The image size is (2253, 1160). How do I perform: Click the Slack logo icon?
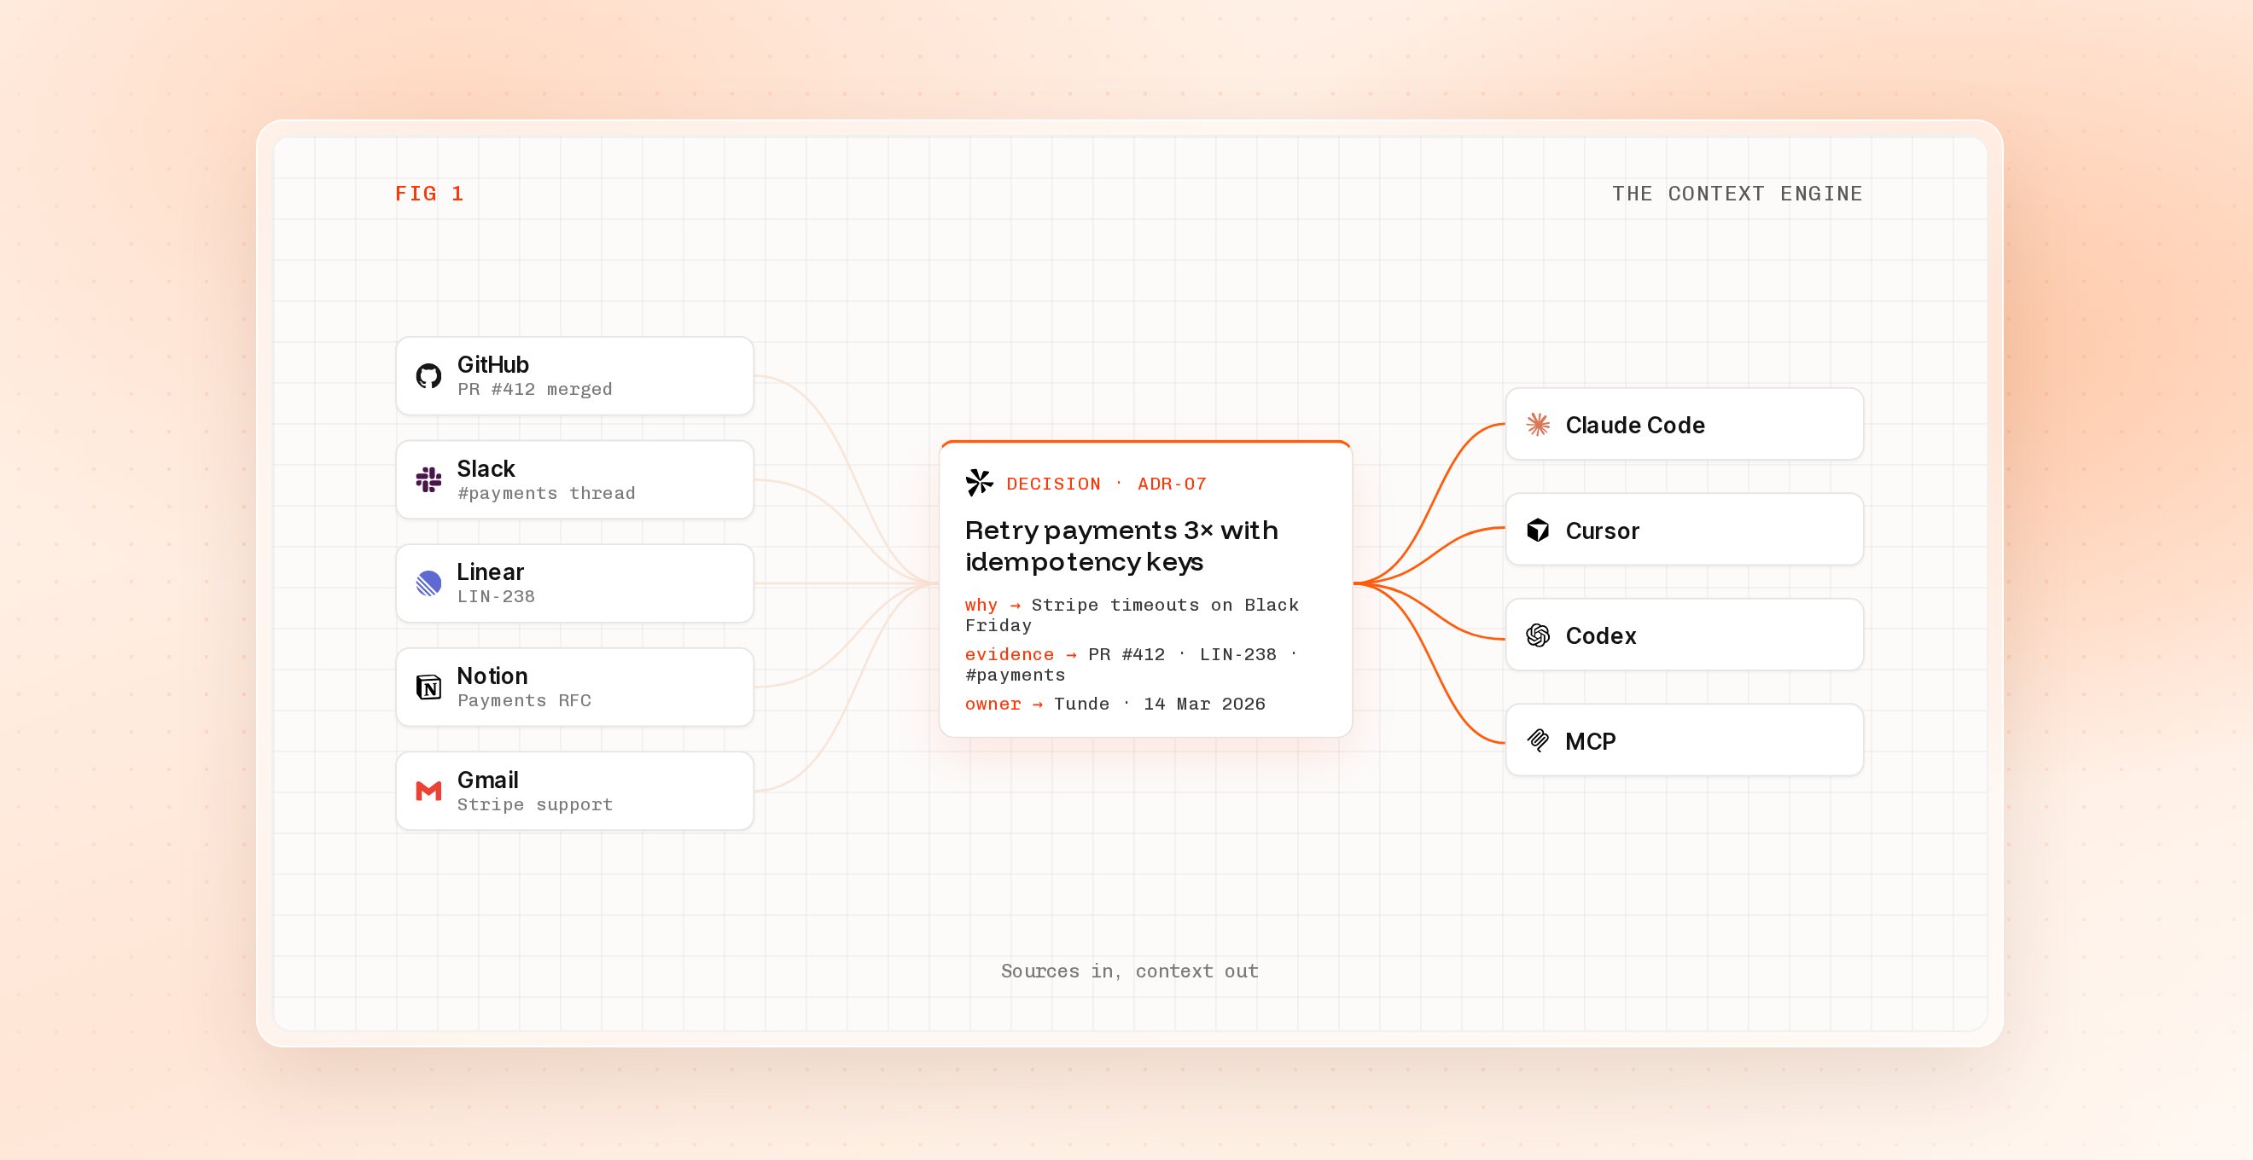tap(428, 479)
